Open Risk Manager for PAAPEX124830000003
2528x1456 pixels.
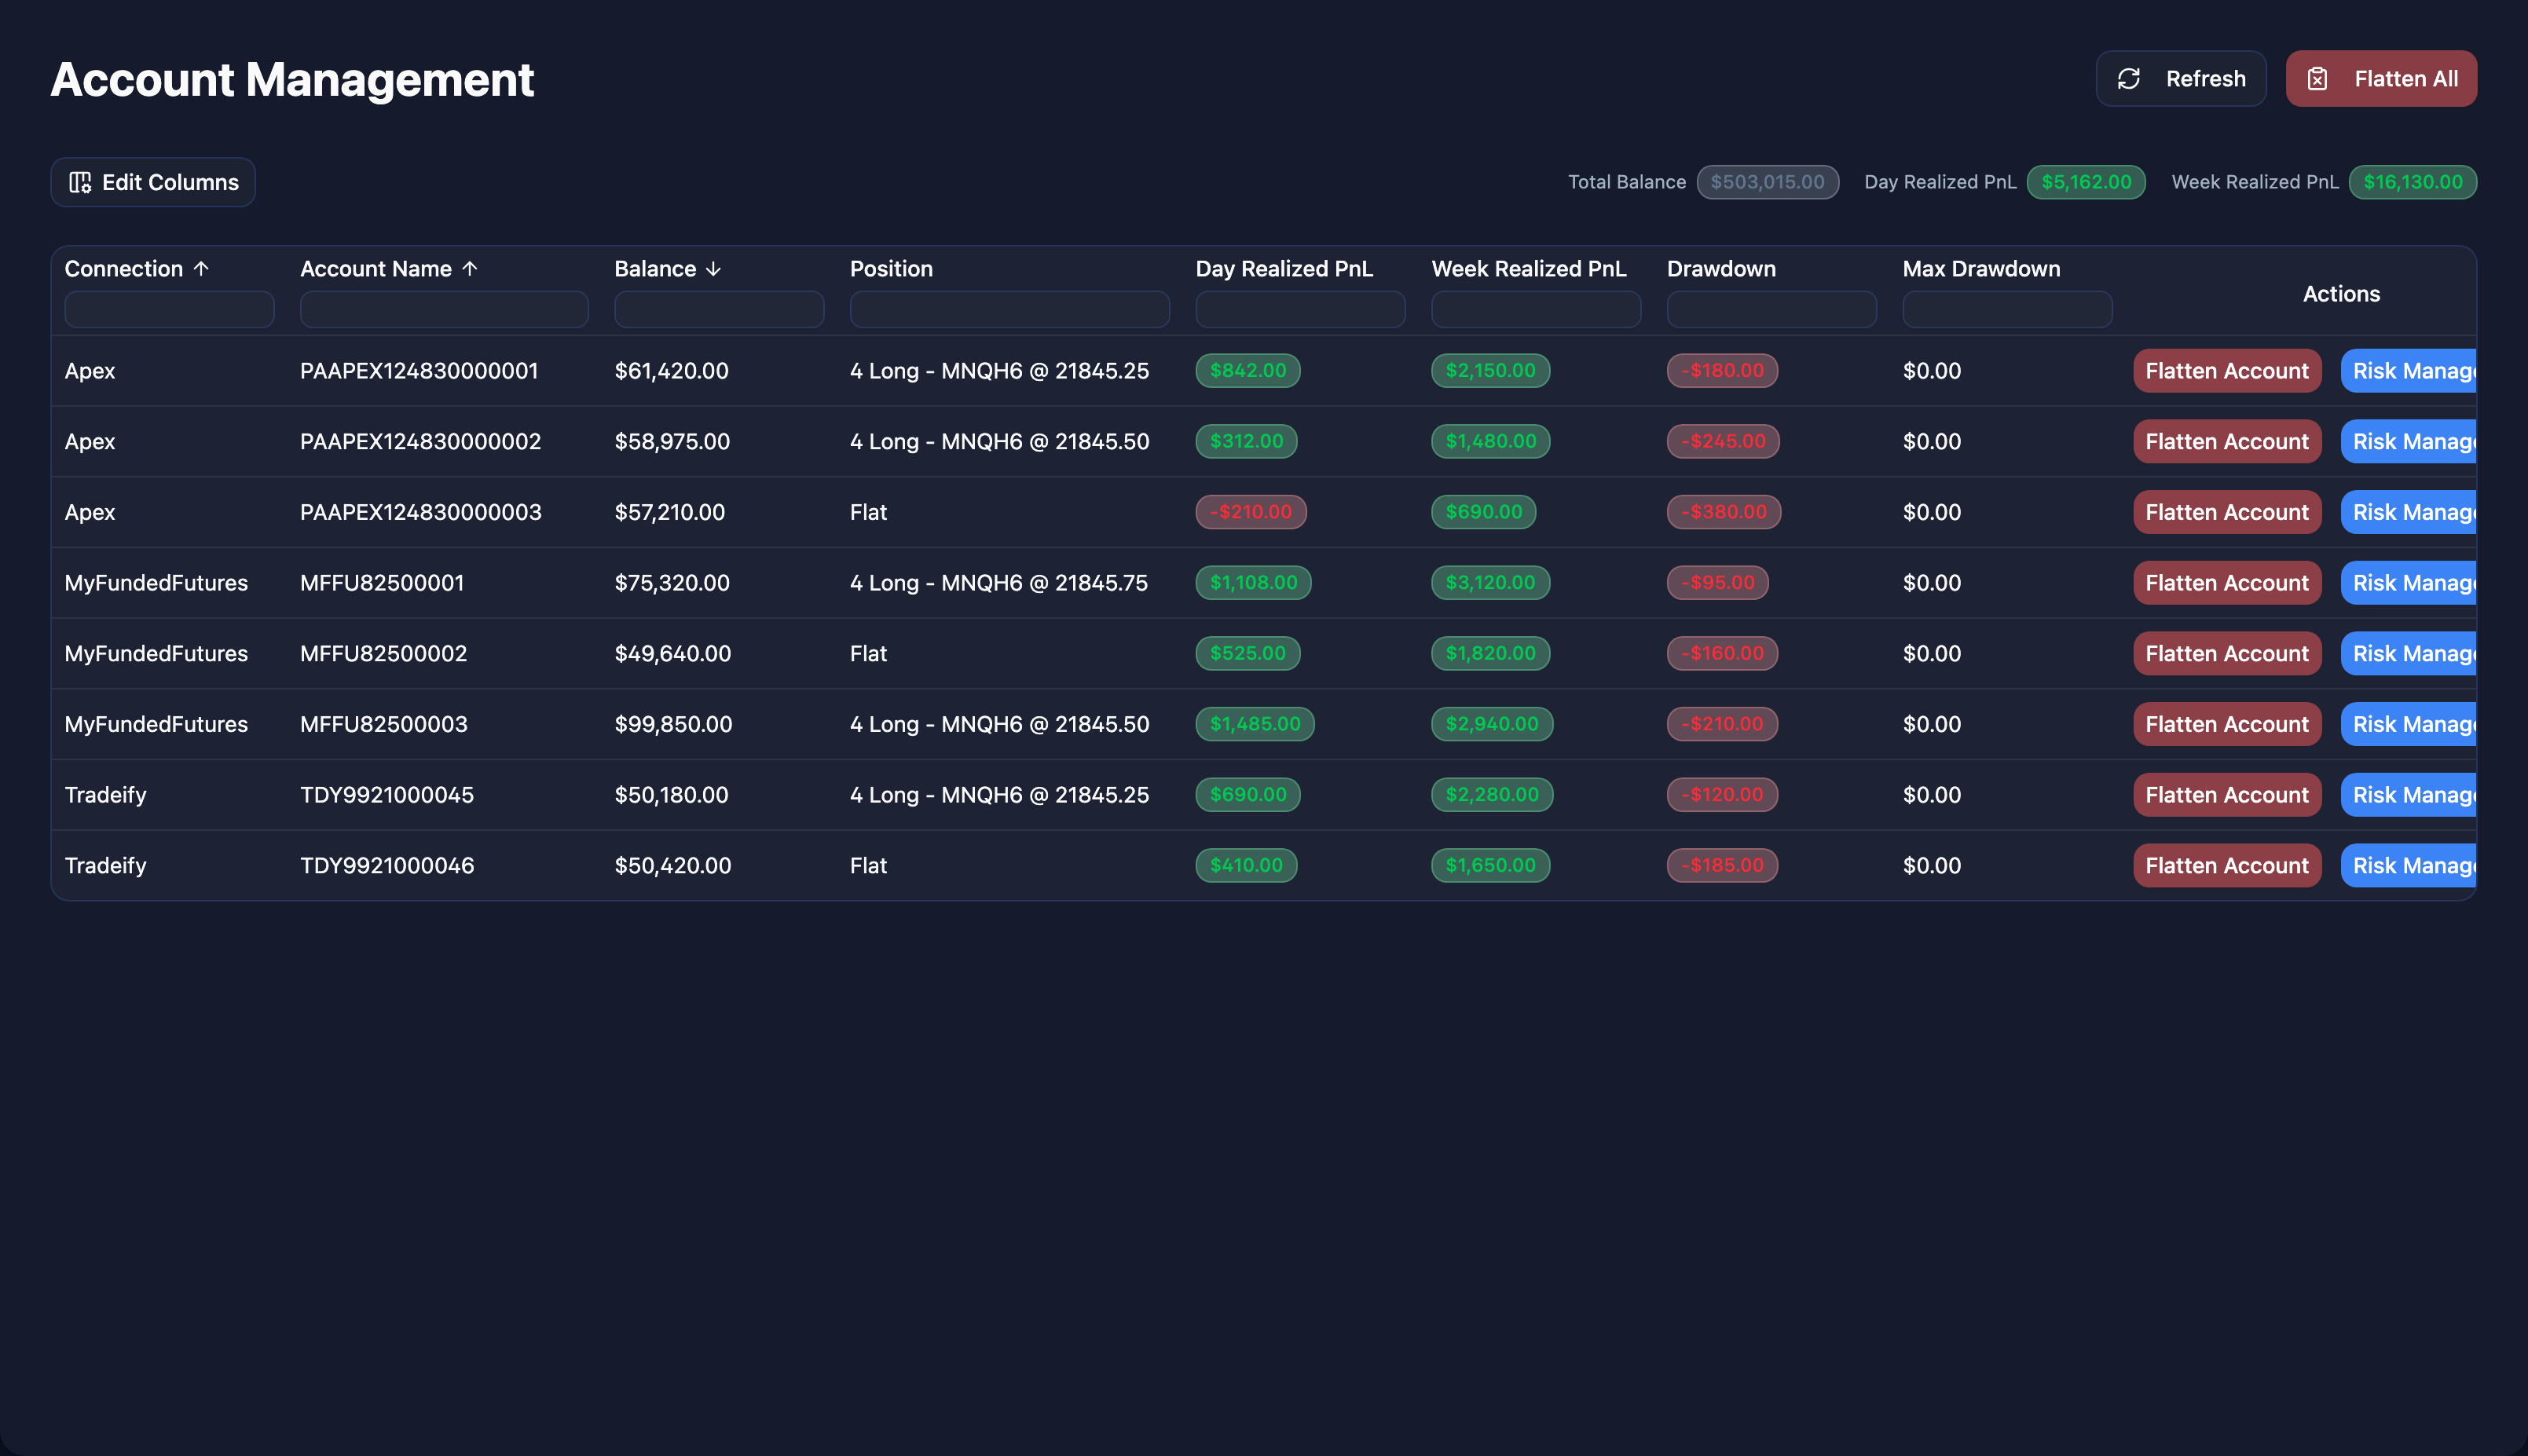(x=2408, y=512)
